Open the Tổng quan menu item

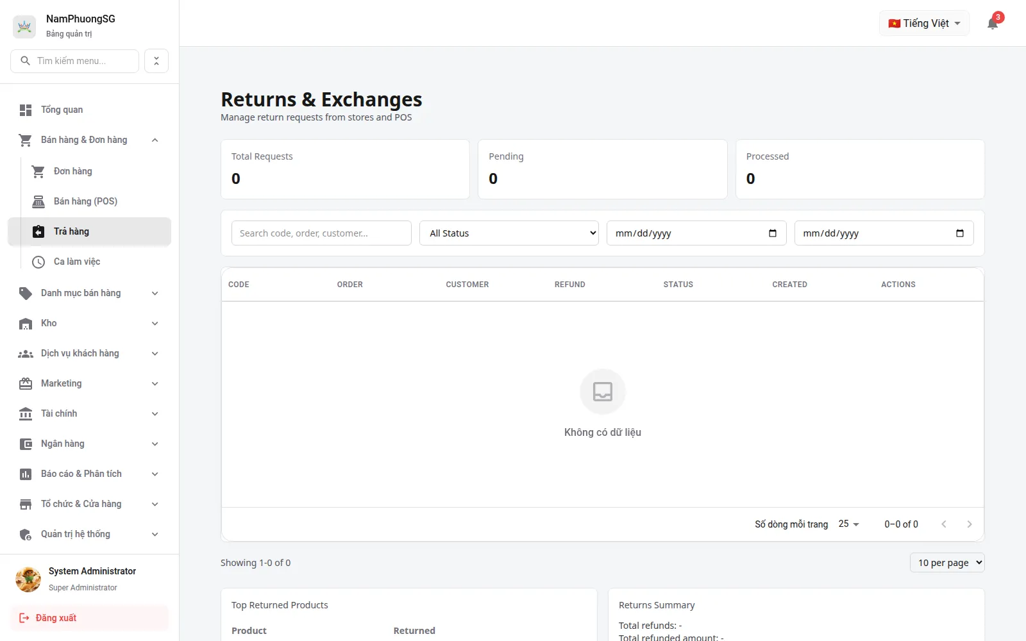click(x=90, y=110)
